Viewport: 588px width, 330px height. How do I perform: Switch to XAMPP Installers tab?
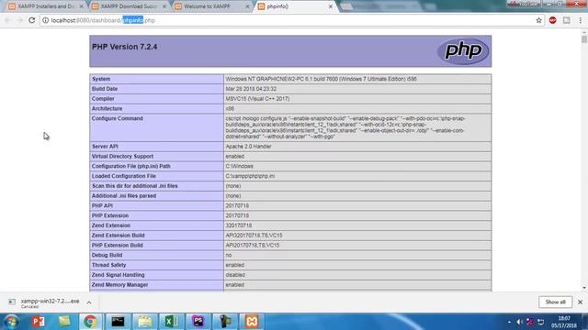click(45, 6)
